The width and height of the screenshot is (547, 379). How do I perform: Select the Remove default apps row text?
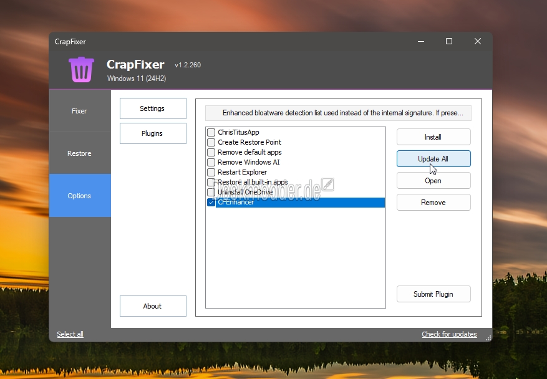(249, 152)
